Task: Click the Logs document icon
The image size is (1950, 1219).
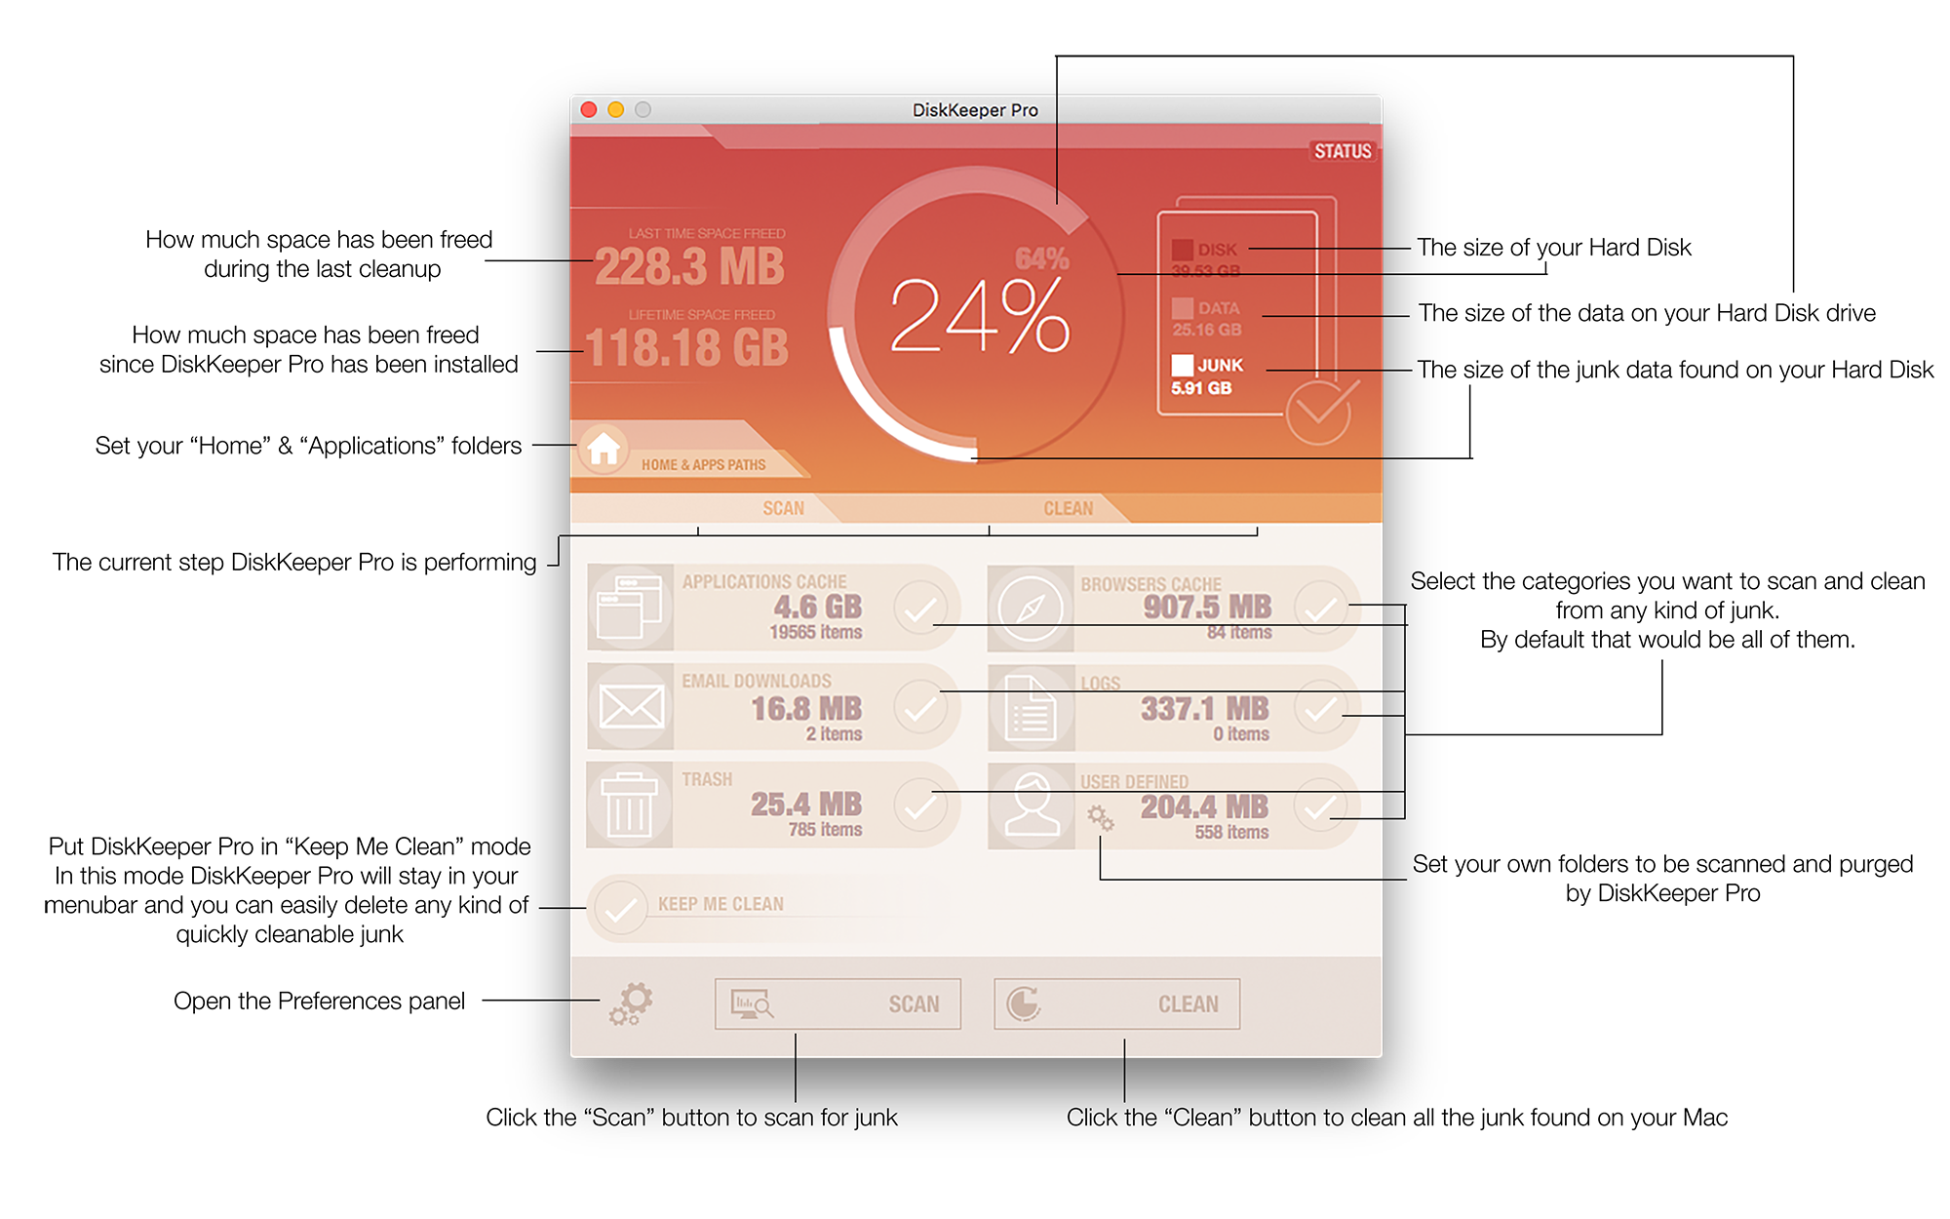Action: [1031, 709]
